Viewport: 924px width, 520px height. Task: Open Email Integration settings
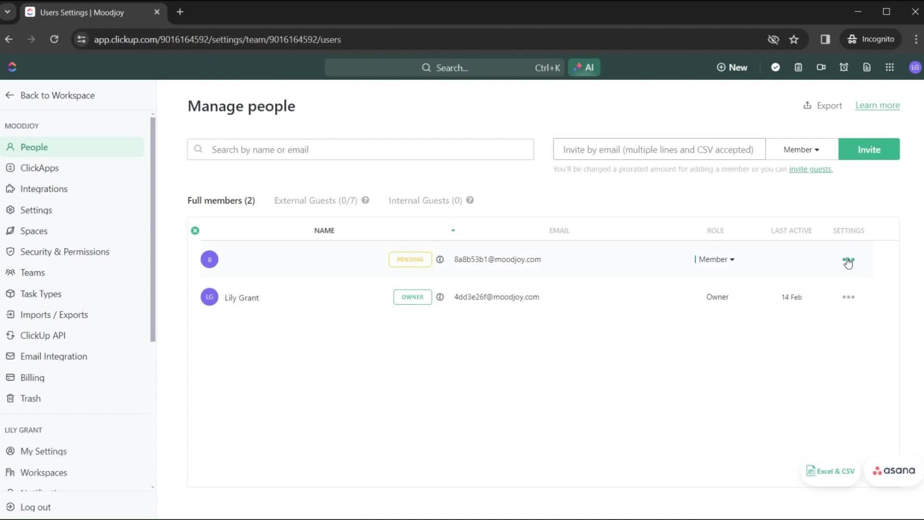click(53, 356)
